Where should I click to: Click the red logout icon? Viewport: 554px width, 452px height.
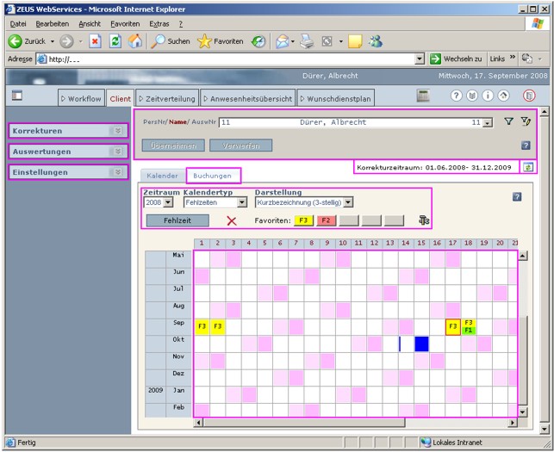pos(529,96)
